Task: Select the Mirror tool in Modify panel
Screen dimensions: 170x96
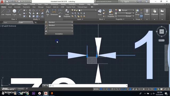Action: click(x=34, y=13)
